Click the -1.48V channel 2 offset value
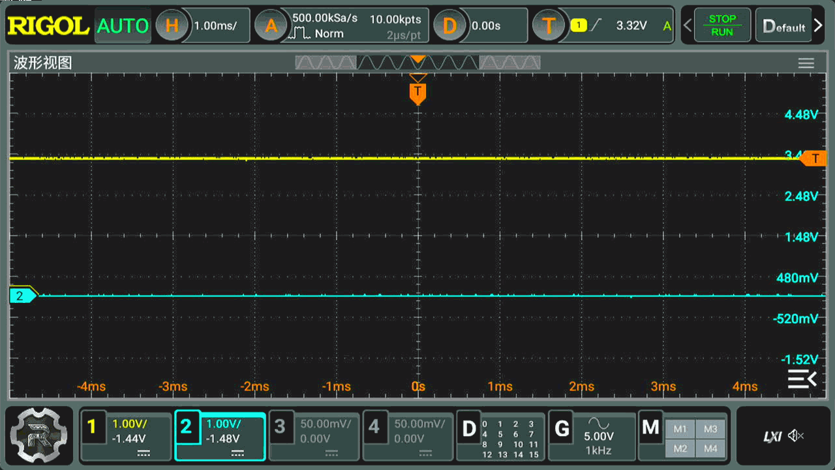Viewport: 835px width, 470px height. click(222, 439)
